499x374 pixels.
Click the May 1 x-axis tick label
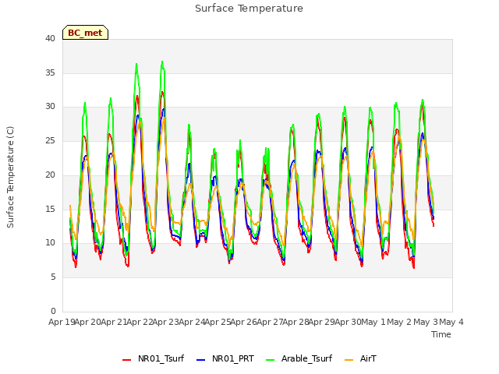pyautogui.click(x=373, y=322)
